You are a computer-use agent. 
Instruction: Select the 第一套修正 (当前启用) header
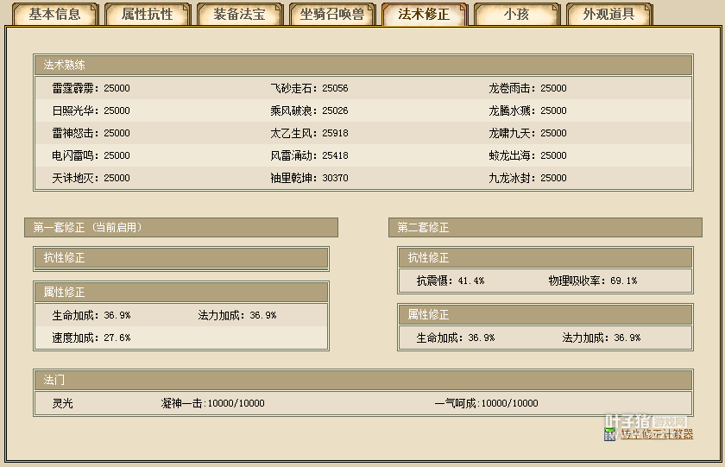click(x=181, y=227)
